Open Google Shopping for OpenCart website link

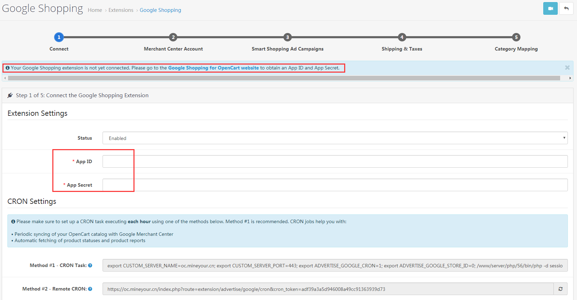[214, 68]
